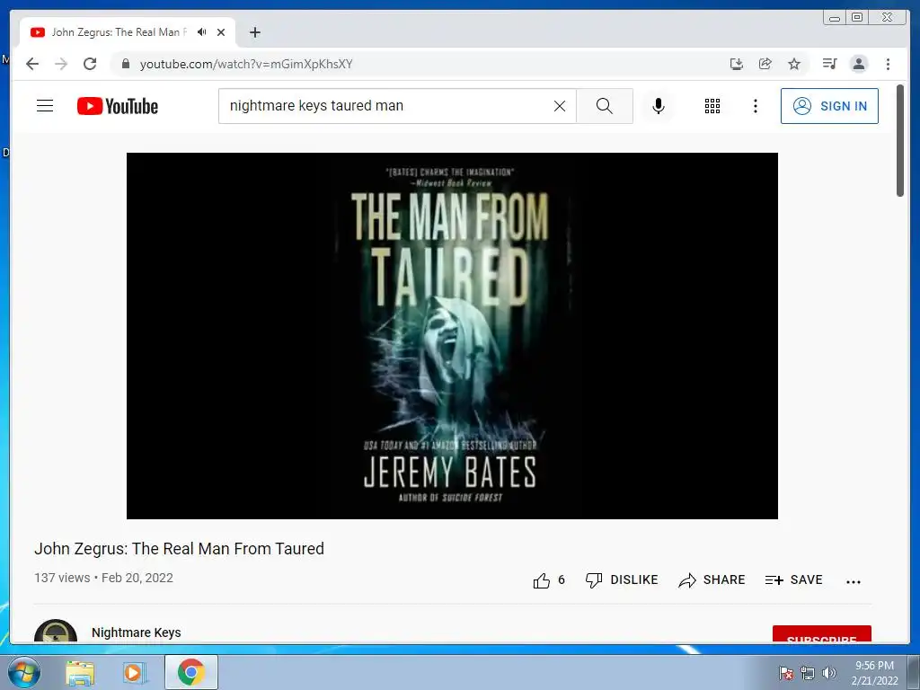The width and height of the screenshot is (920, 690).
Task: Open Action Center flag tray icon
Action: [x=786, y=673]
